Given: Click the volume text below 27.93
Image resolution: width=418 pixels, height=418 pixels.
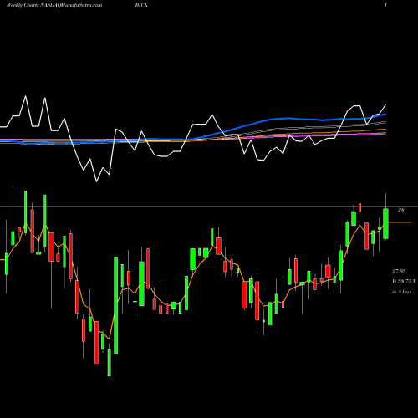Looking at the screenshot, I should (404, 281).
